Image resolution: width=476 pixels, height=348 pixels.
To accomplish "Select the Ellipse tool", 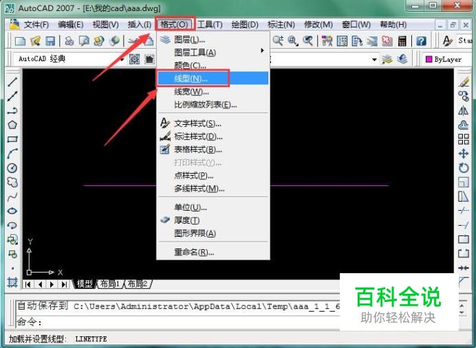I will point(12,211).
